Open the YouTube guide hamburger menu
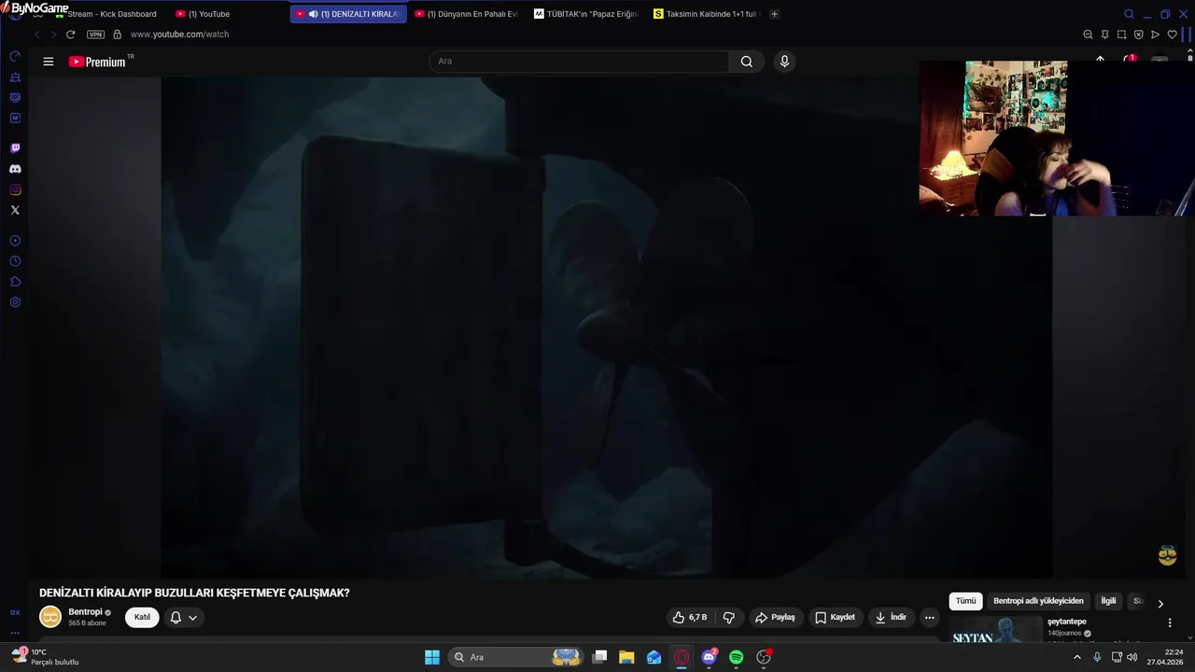The height and width of the screenshot is (672, 1195). (49, 62)
